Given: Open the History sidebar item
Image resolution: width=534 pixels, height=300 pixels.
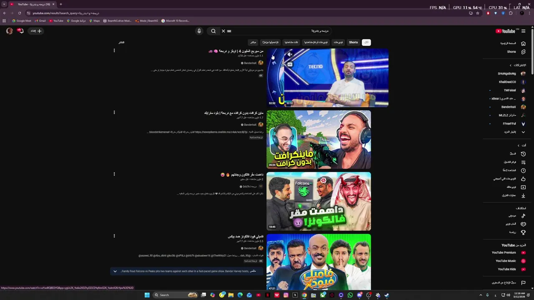Looking at the screenshot, I should (x=512, y=154).
